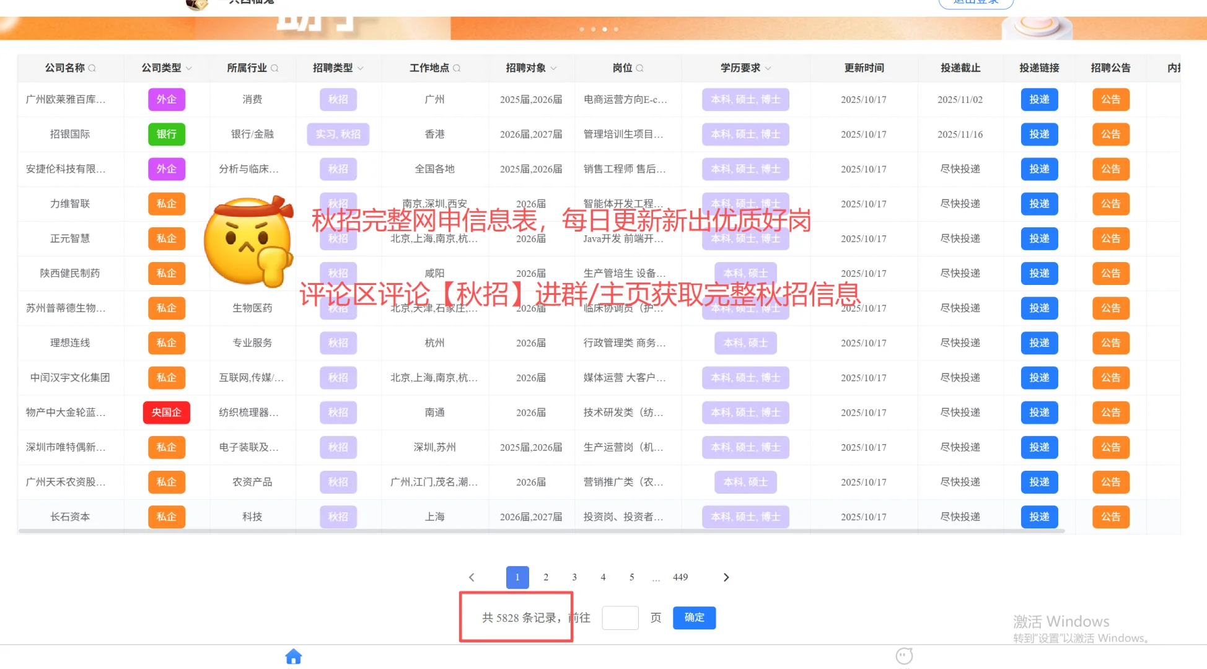
Task: Click the smiley face icon in bottom bar
Action: [904, 655]
